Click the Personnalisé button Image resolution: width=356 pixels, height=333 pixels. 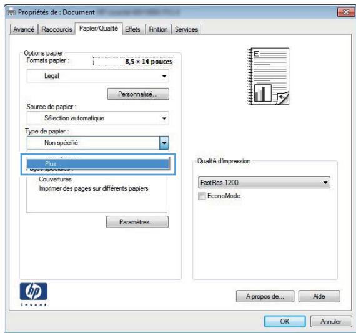pyautogui.click(x=138, y=94)
